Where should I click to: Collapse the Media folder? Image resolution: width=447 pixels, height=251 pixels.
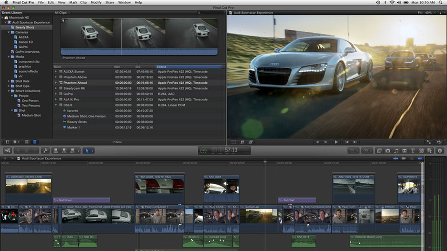[x=9, y=56]
